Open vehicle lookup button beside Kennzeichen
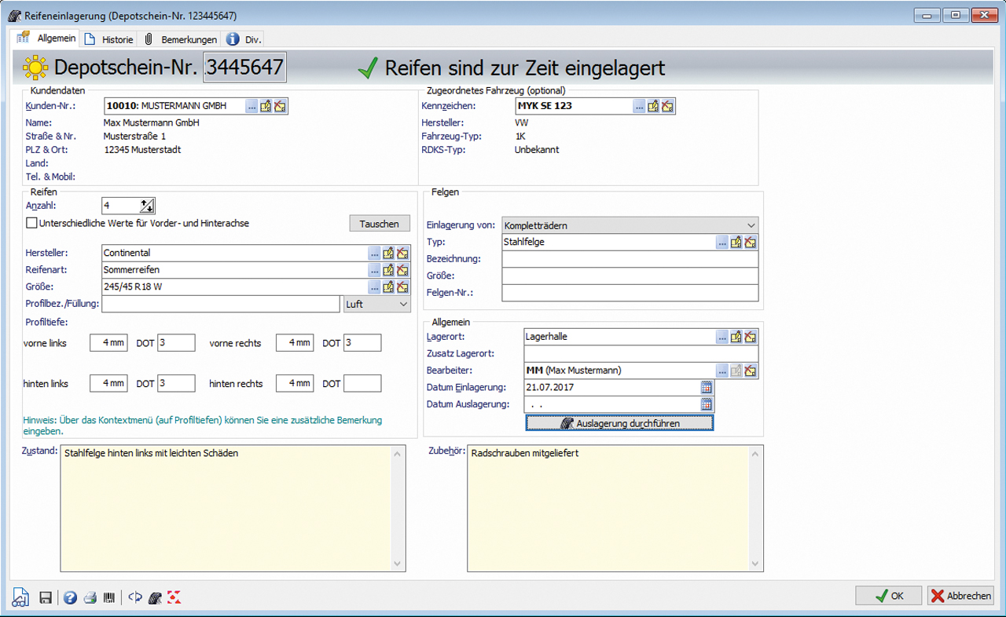The height and width of the screenshot is (617, 1006). (639, 106)
